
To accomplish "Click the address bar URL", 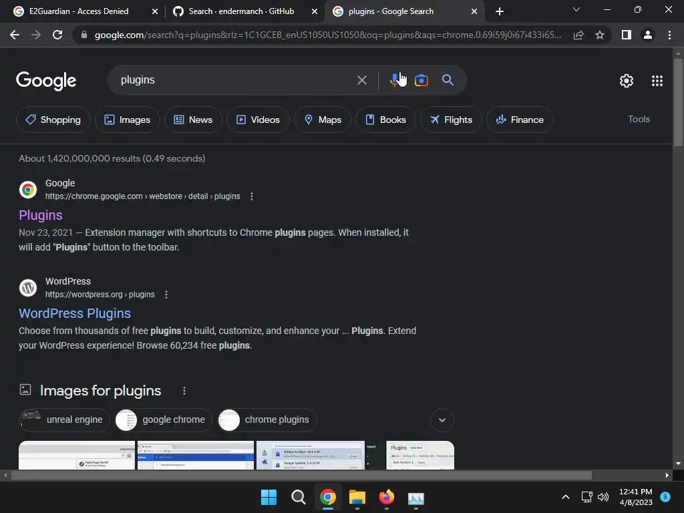I will (x=327, y=35).
